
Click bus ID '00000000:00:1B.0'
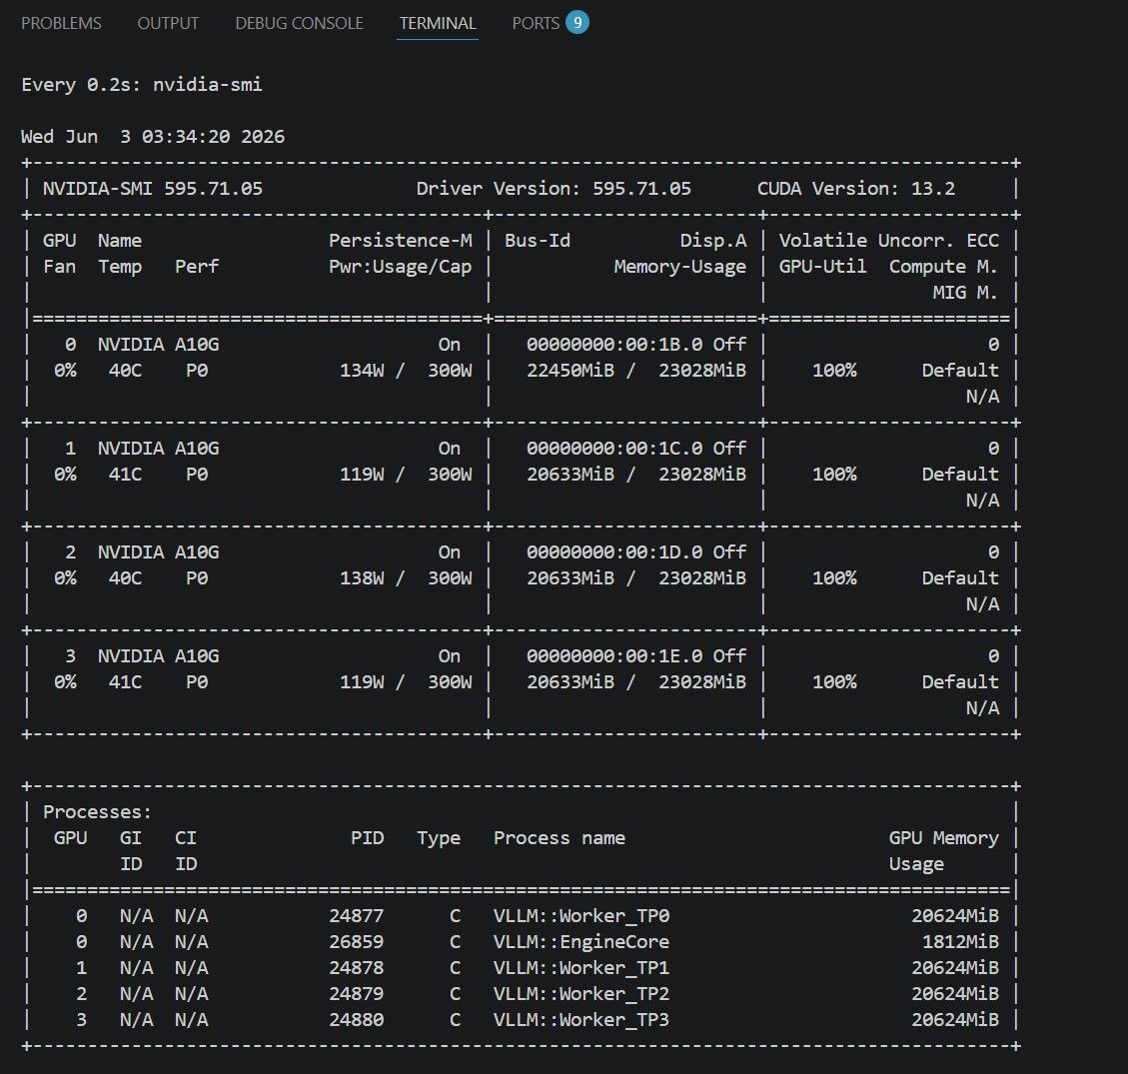pyautogui.click(x=614, y=345)
